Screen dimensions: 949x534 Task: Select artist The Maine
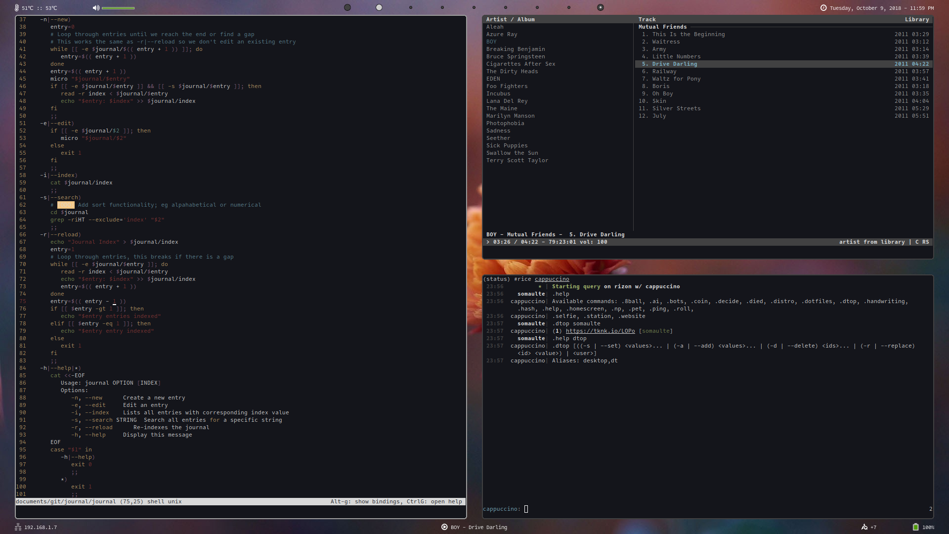pyautogui.click(x=502, y=108)
